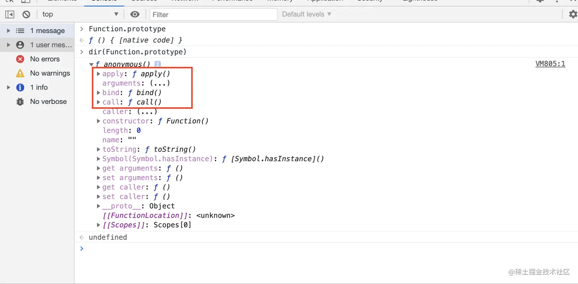The width and height of the screenshot is (578, 284).
Task: Expand the 'constructor: f Function()' property
Action: [99, 121]
